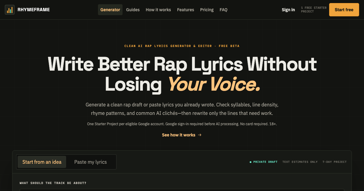This screenshot has height=191, width=364.
Task: Open the RHYMEFRAME brand name link
Action: click(34, 10)
